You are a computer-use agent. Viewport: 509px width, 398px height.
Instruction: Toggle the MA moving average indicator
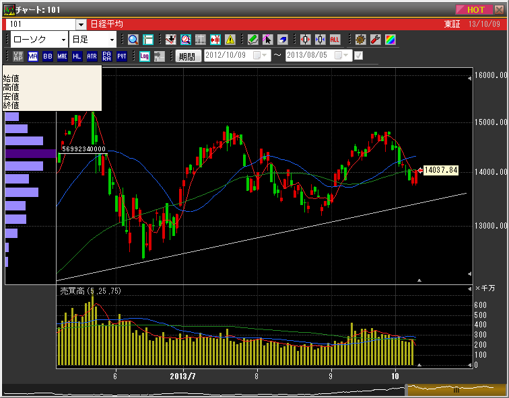33,56
